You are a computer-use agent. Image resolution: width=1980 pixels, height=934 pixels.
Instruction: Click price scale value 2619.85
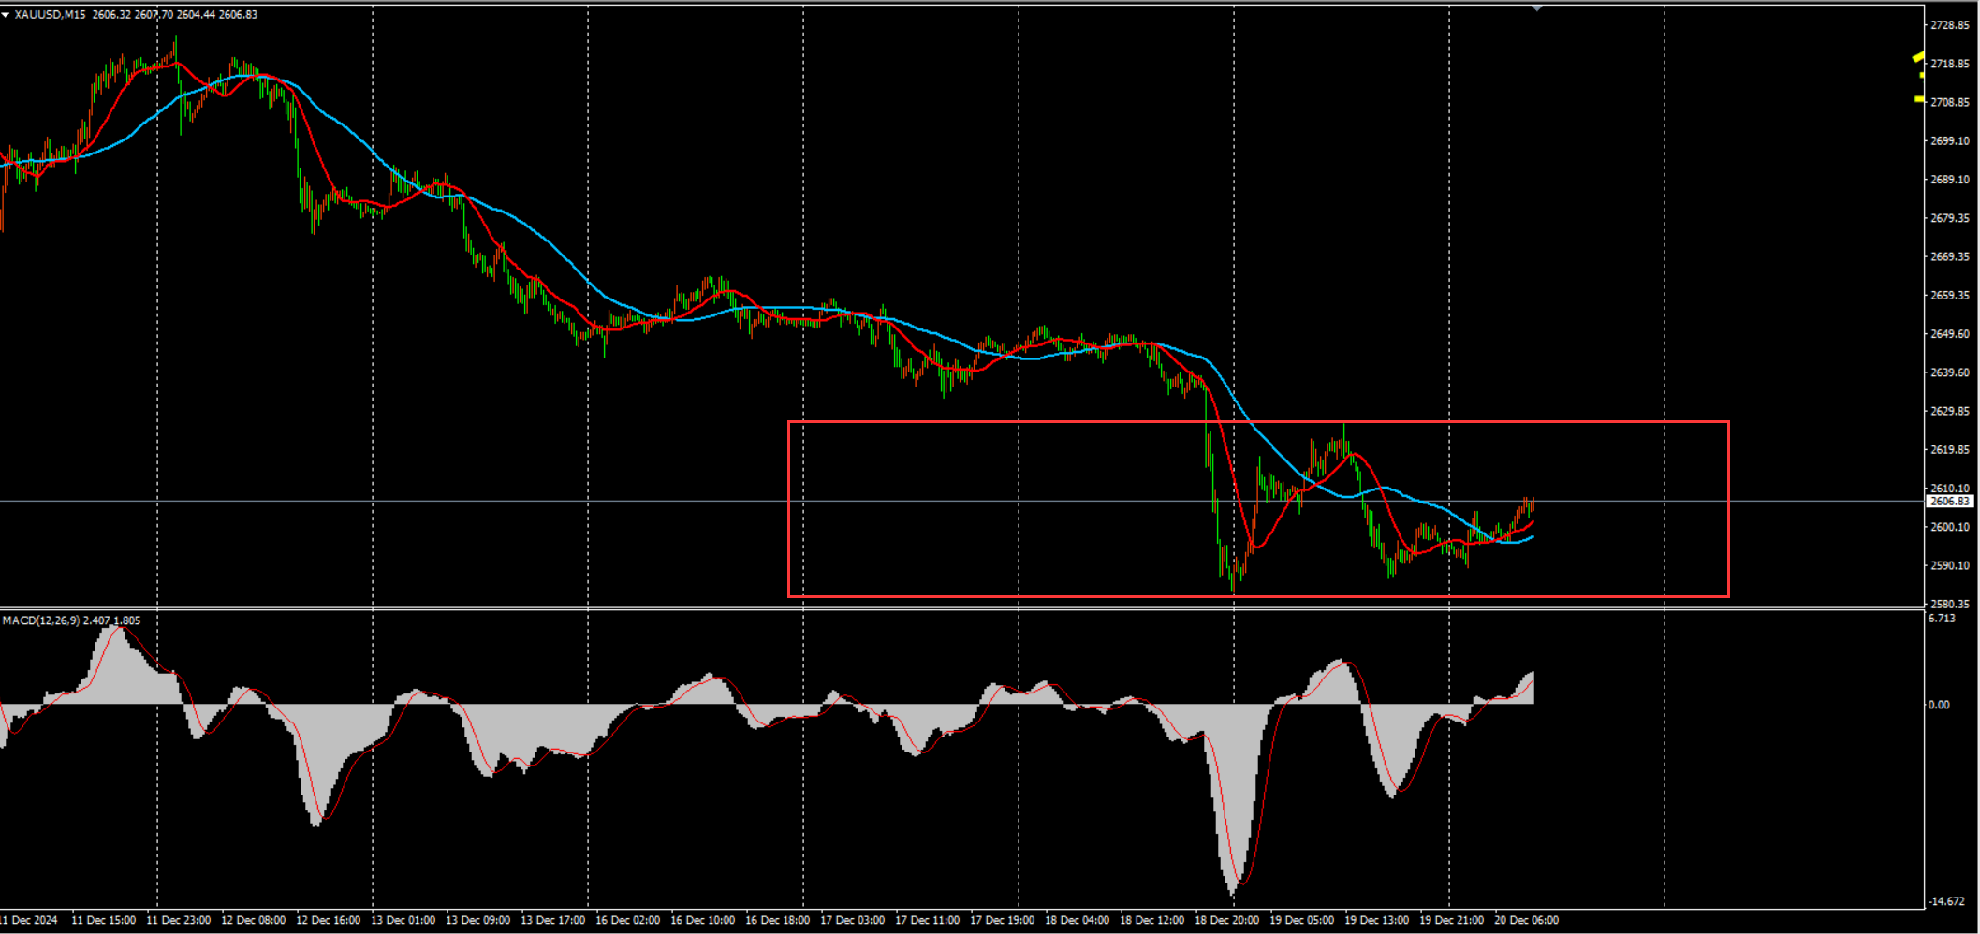point(1950,450)
